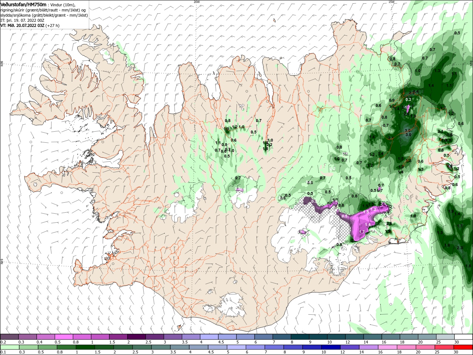
Task: Pick the red 30 mm rain legend swatch
Action: point(464,347)
